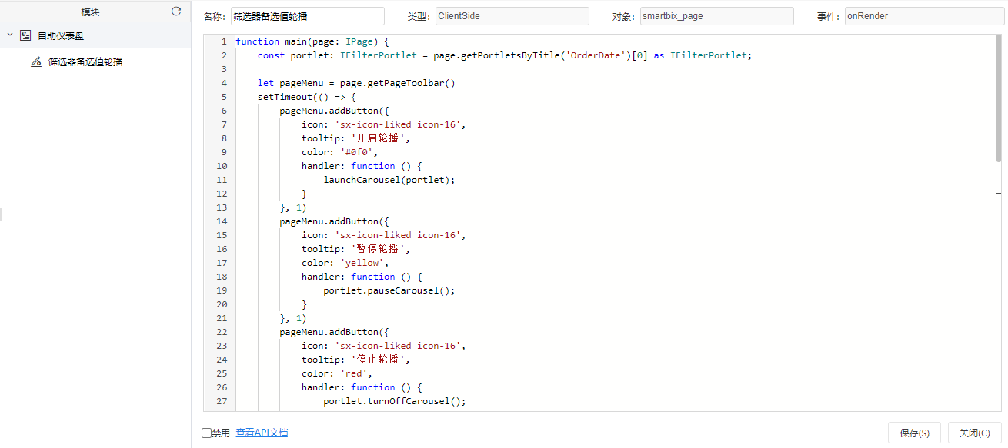Viewport: 1008px width, 448px height.
Task: Edit the 名称 field
Action: tap(307, 16)
